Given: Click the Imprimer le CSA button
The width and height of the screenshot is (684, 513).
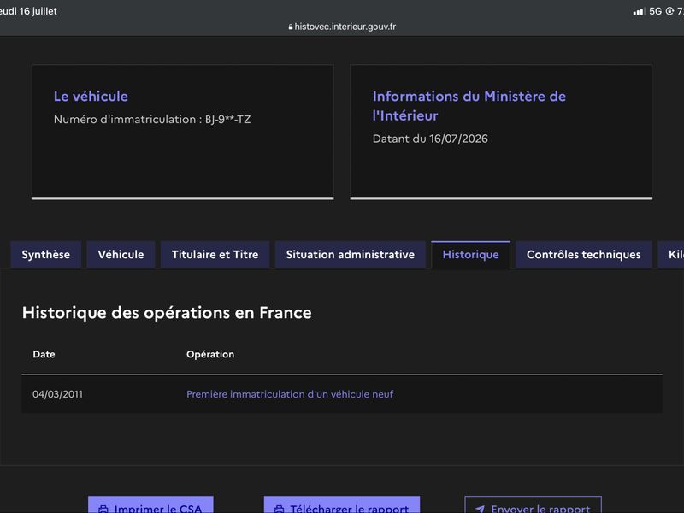Looking at the screenshot, I should [x=150, y=504].
